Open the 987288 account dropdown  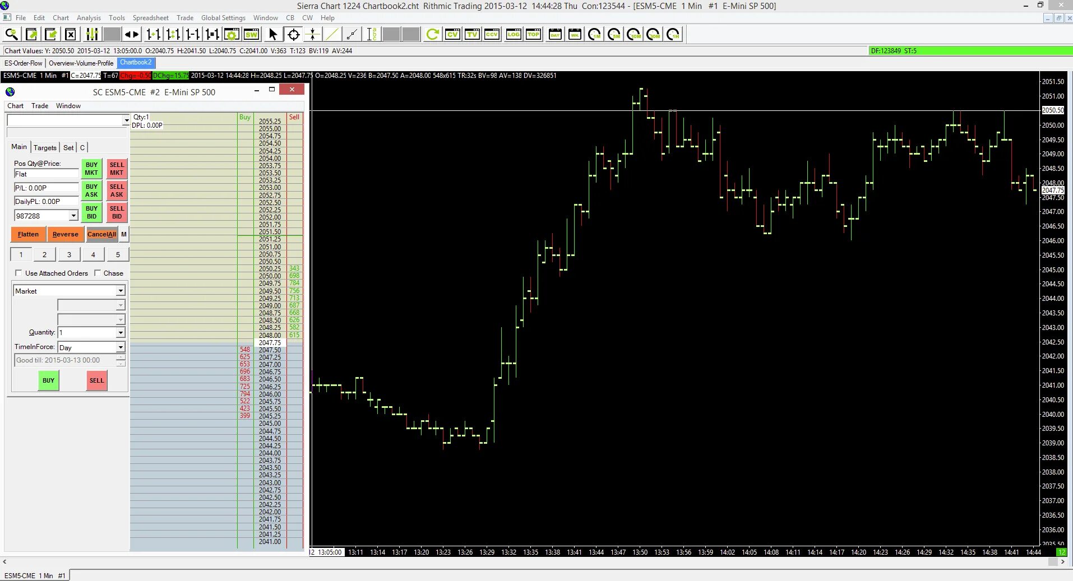73,216
